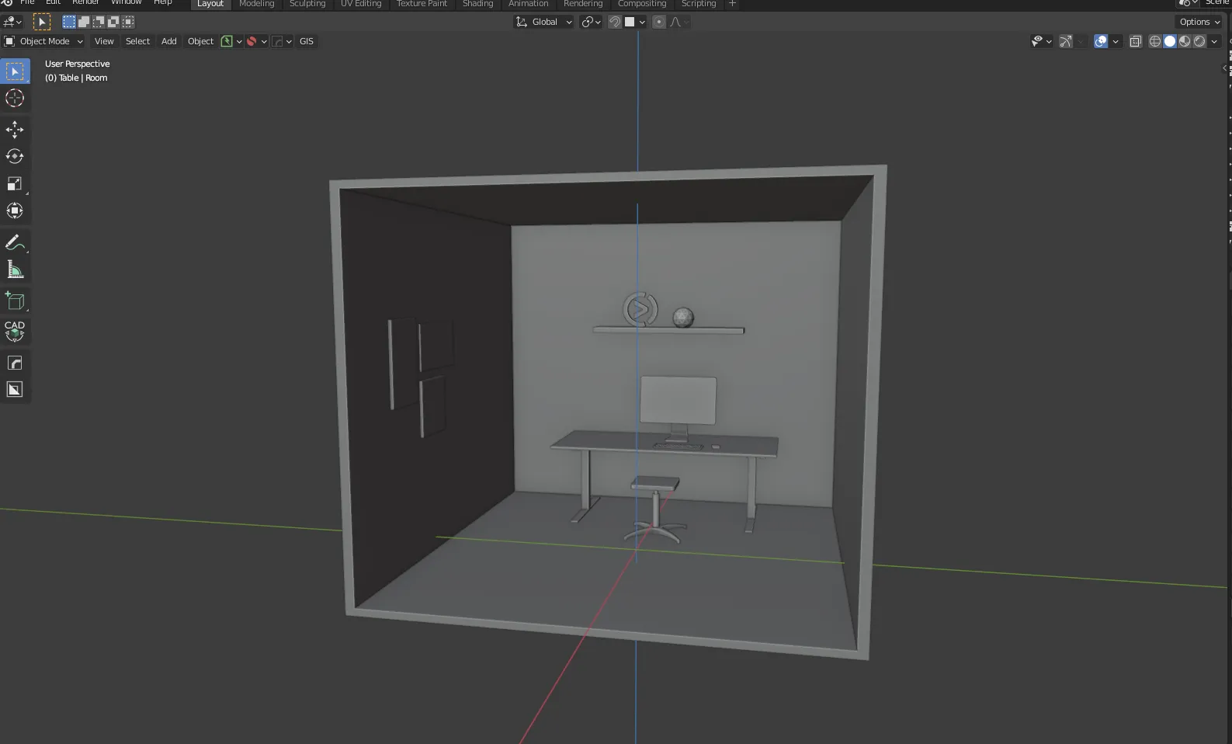Open the Select menu
The width and height of the screenshot is (1232, 744).
tap(137, 41)
